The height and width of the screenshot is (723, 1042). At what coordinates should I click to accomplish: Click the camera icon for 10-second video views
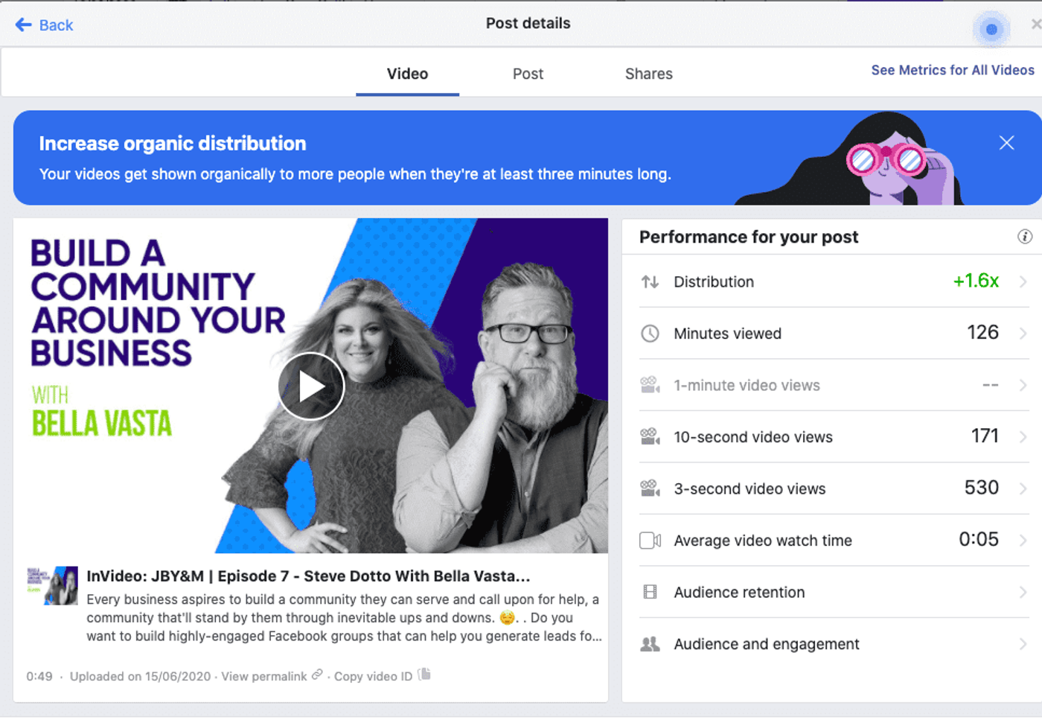pos(650,437)
